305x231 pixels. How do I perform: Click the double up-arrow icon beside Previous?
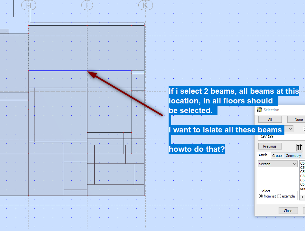coord(299,146)
